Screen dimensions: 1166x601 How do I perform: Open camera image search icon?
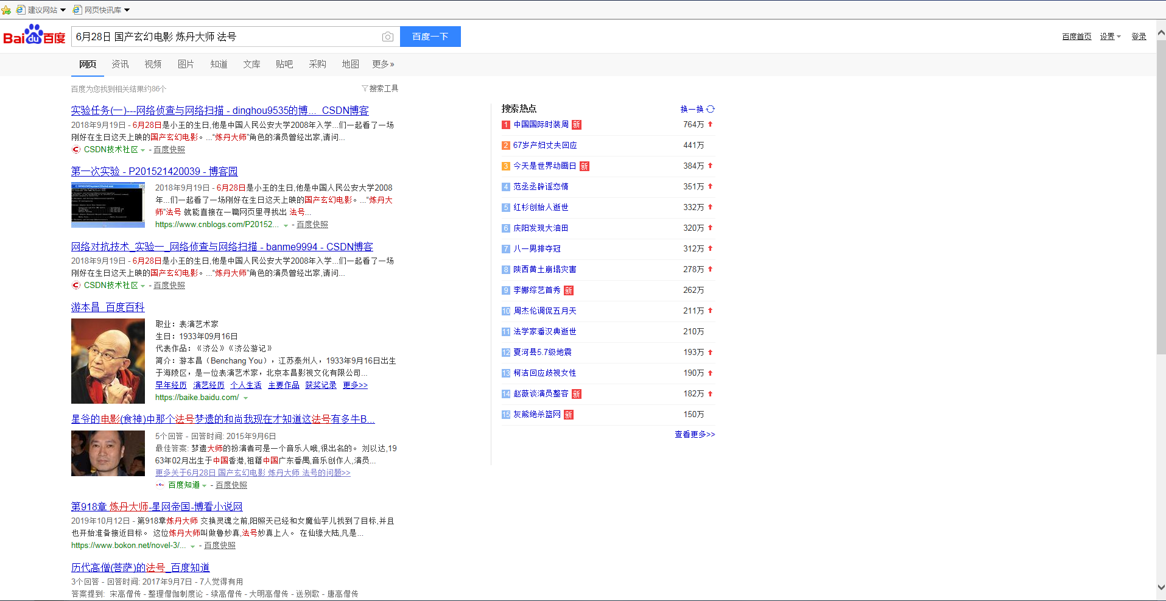point(387,37)
